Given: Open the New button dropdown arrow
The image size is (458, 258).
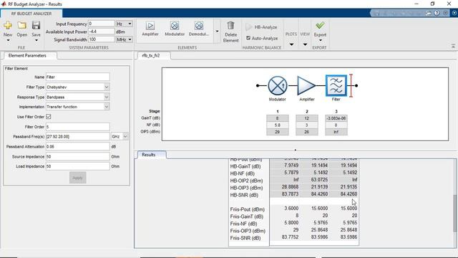Looking at the screenshot, I should (8, 40).
